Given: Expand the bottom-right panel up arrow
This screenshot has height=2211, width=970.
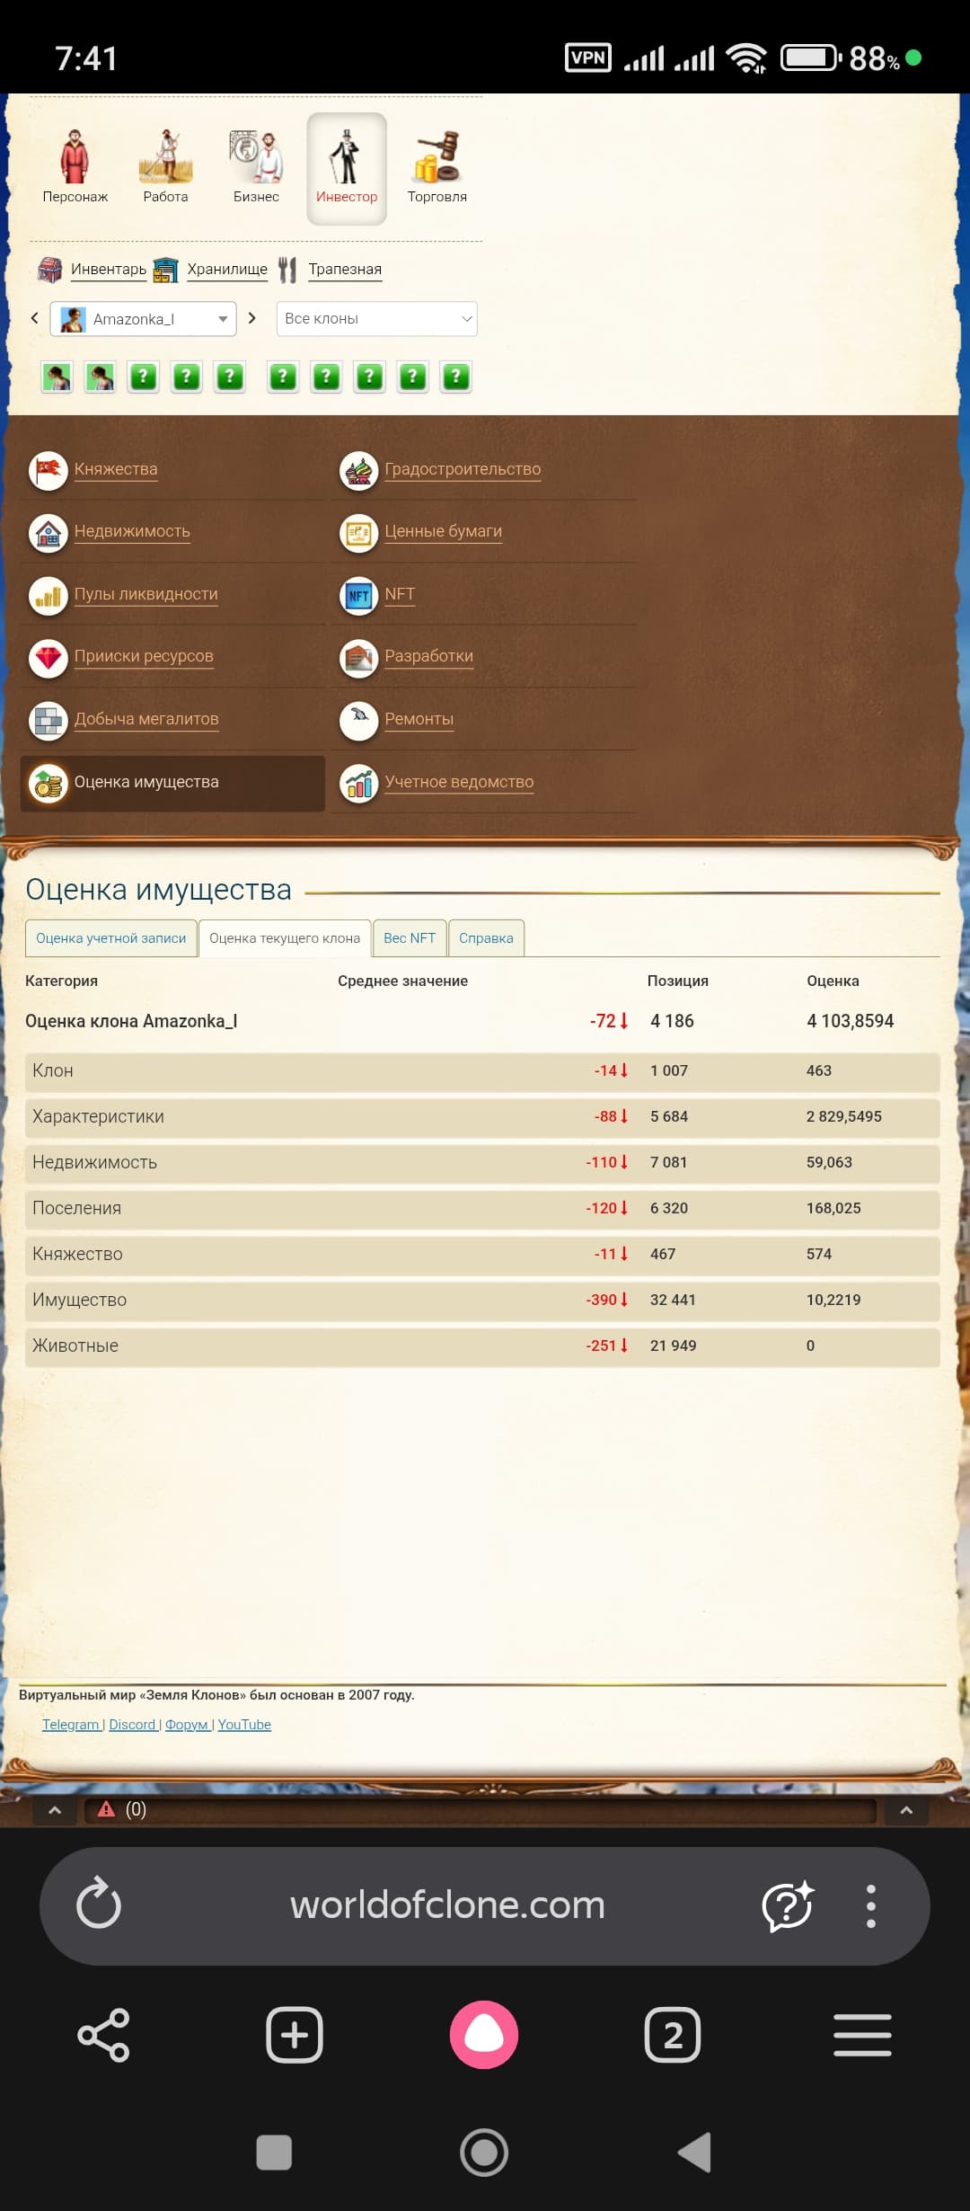Looking at the screenshot, I should 906,1810.
